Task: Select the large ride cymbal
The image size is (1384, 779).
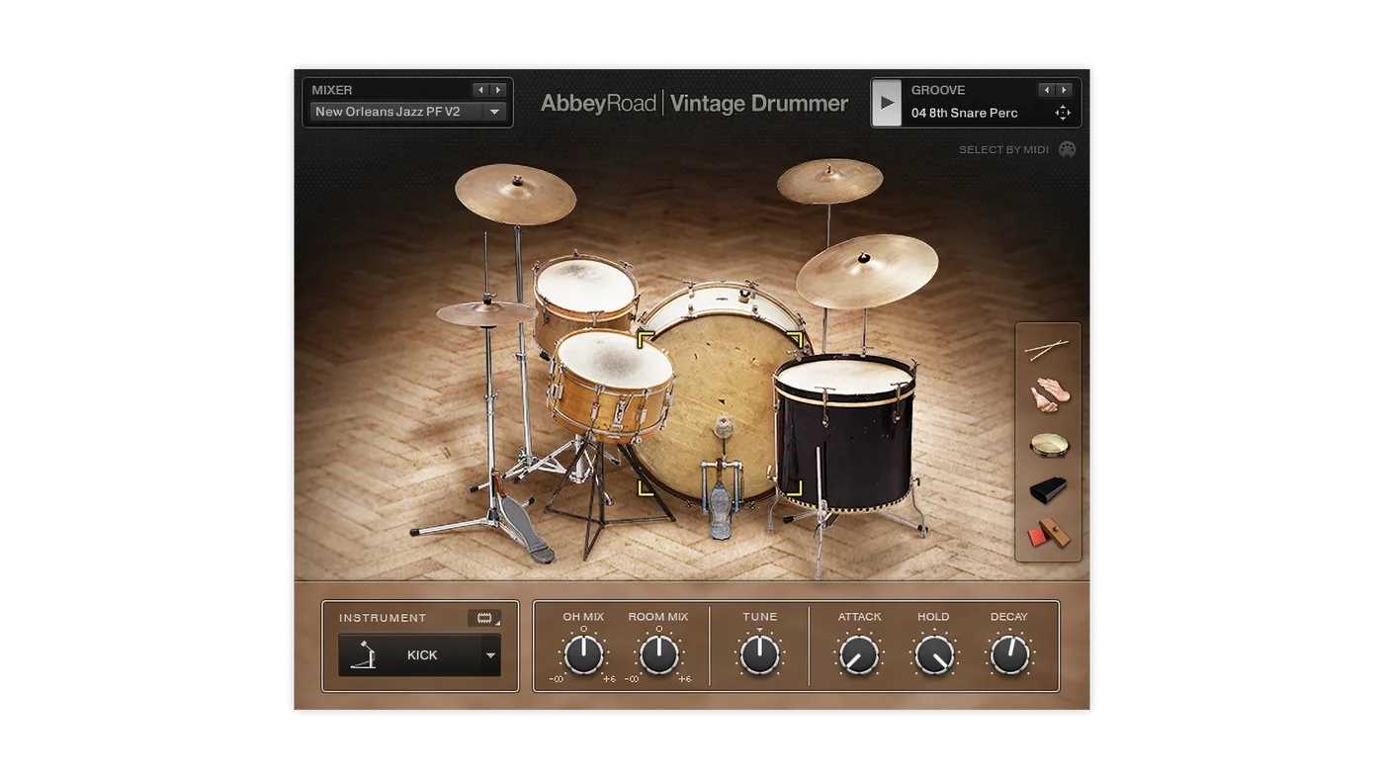Action: click(x=867, y=270)
